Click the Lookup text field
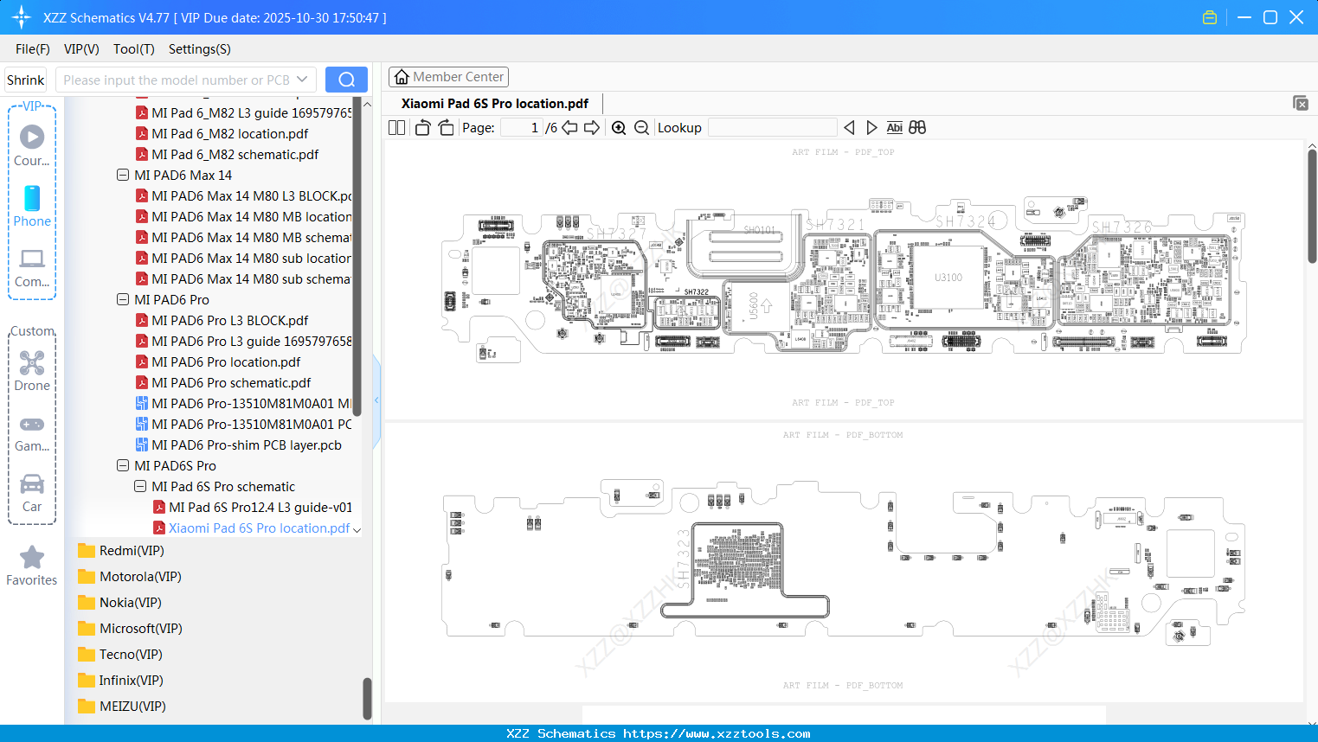 pos(773,128)
